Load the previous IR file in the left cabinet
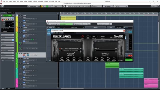This screenshot has height=90, width=160. tap(60, 50)
